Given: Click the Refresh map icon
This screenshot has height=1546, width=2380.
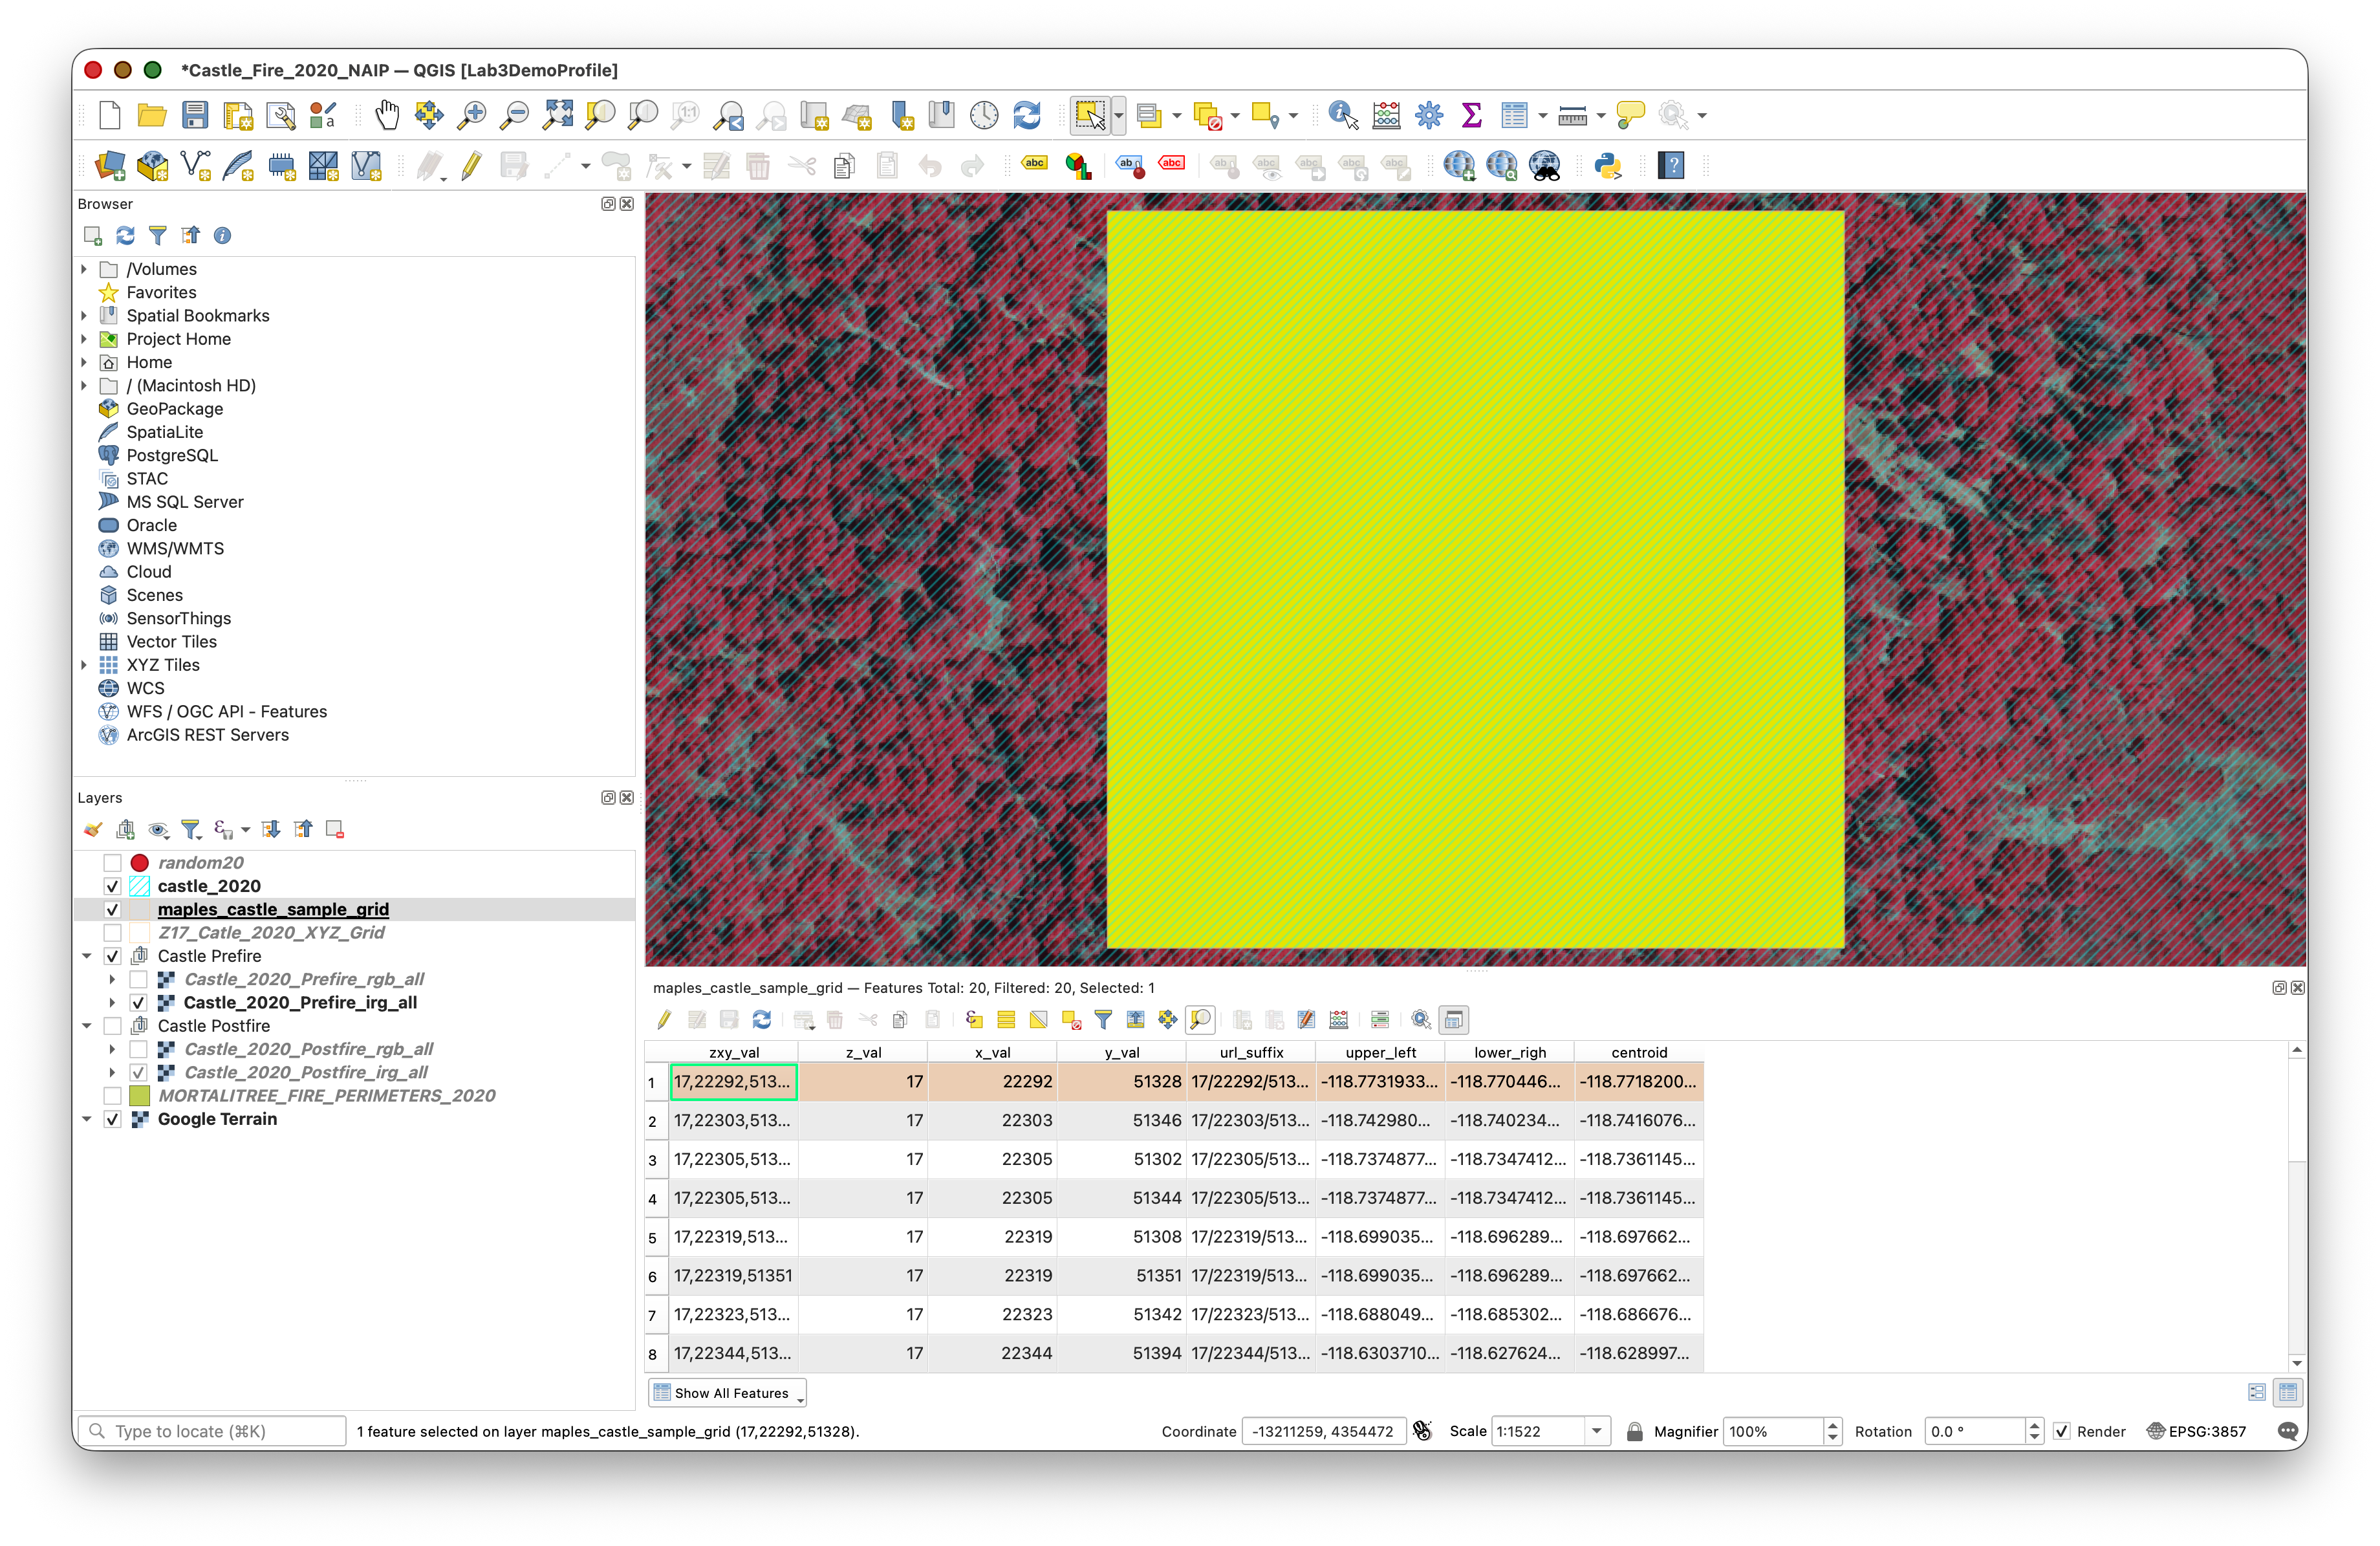Looking at the screenshot, I should click(1027, 115).
